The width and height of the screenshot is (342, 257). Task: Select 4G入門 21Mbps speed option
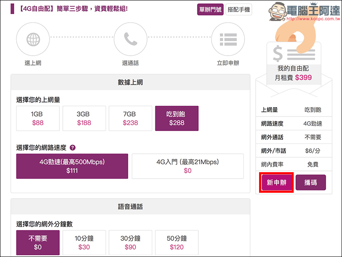(188, 166)
